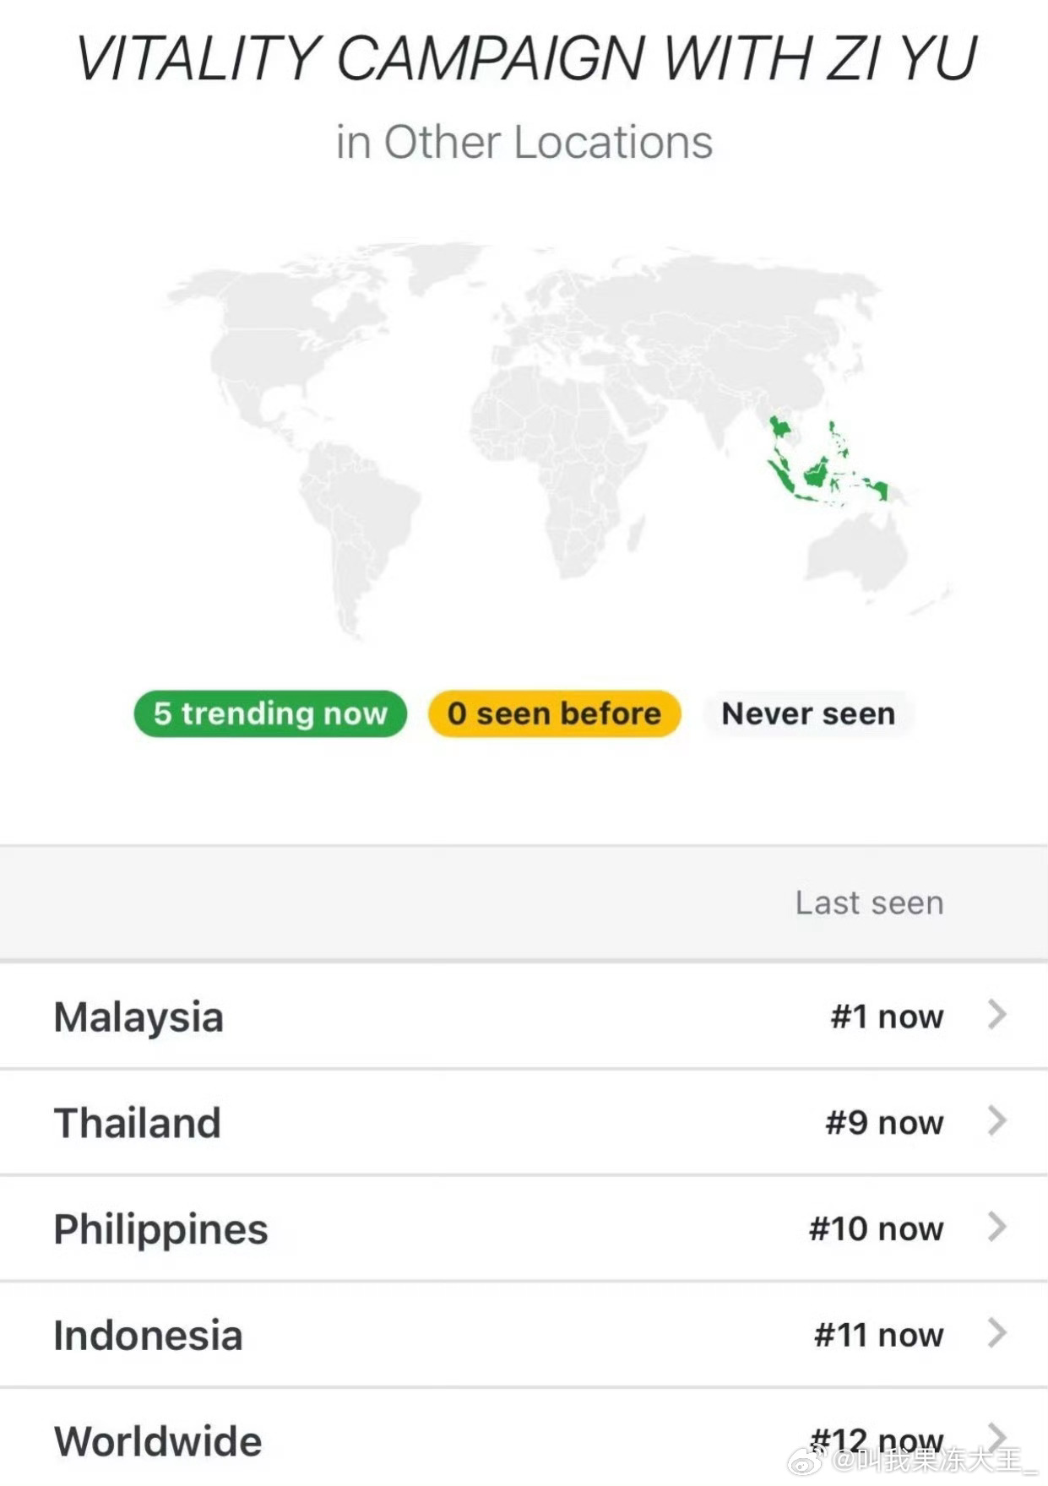Toggle the '0 seen before' filter
Image resolution: width=1048 pixels, height=1486 pixels.
tap(554, 713)
